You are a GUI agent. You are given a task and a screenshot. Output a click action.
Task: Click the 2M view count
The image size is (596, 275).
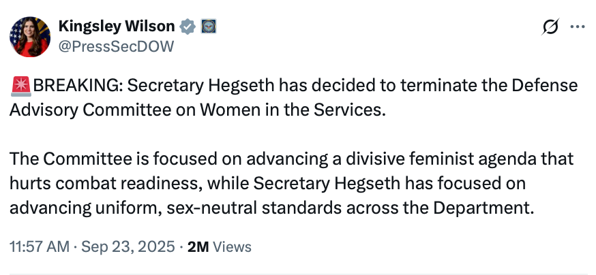pos(198,246)
